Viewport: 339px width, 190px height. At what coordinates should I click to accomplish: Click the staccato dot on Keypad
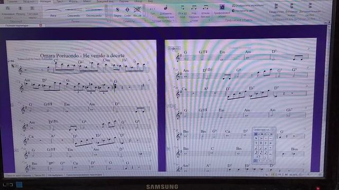pyautogui.click(x=266, y=138)
